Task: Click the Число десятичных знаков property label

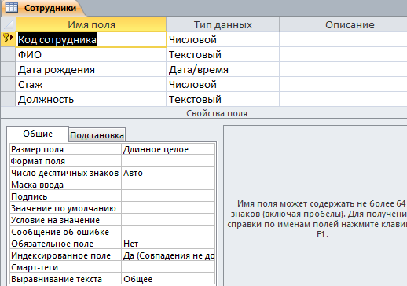Action: (x=65, y=173)
